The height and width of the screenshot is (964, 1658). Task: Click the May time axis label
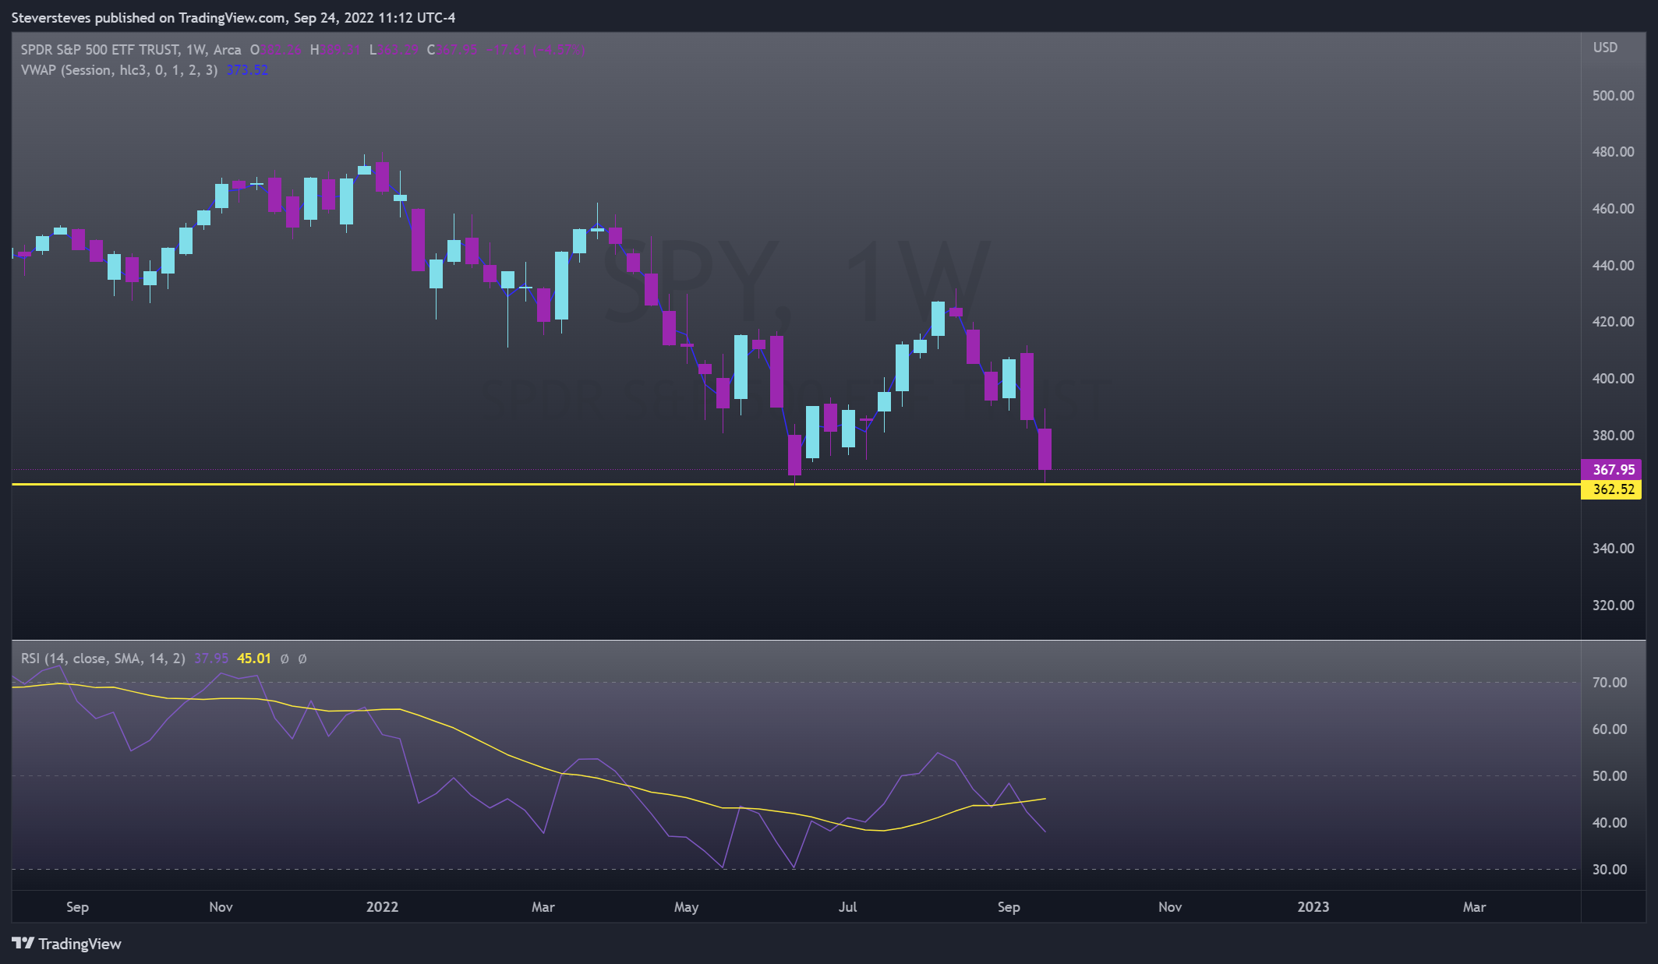tap(687, 907)
